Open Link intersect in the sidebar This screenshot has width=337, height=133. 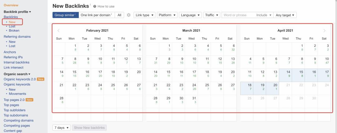coord(13,68)
